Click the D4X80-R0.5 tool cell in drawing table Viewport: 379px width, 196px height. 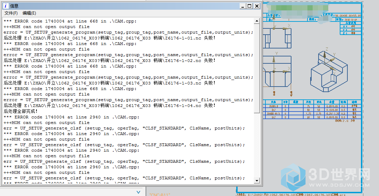(x=273, y=114)
